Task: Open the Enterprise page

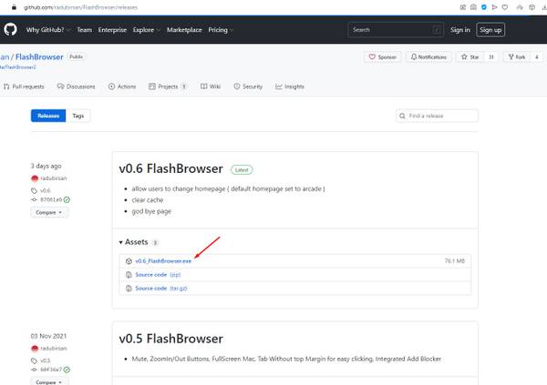Action: pyautogui.click(x=112, y=30)
